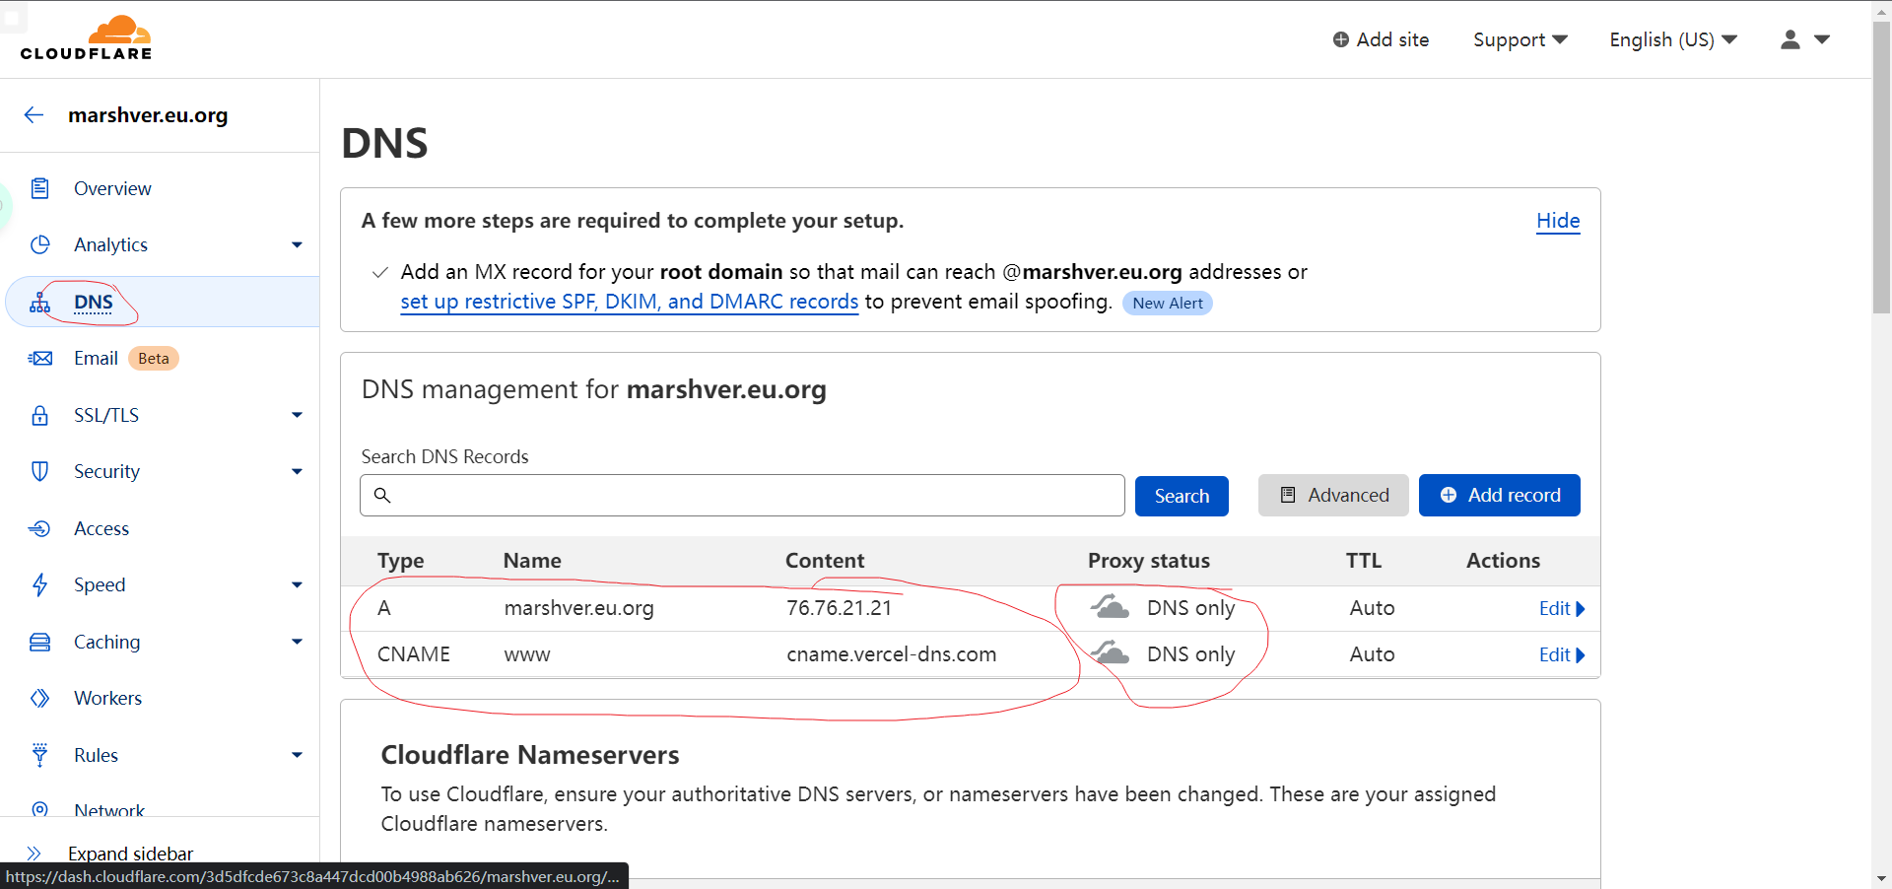Viewport: 1892px width, 889px height.
Task: Open the Support dropdown menu
Action: 1520,39
